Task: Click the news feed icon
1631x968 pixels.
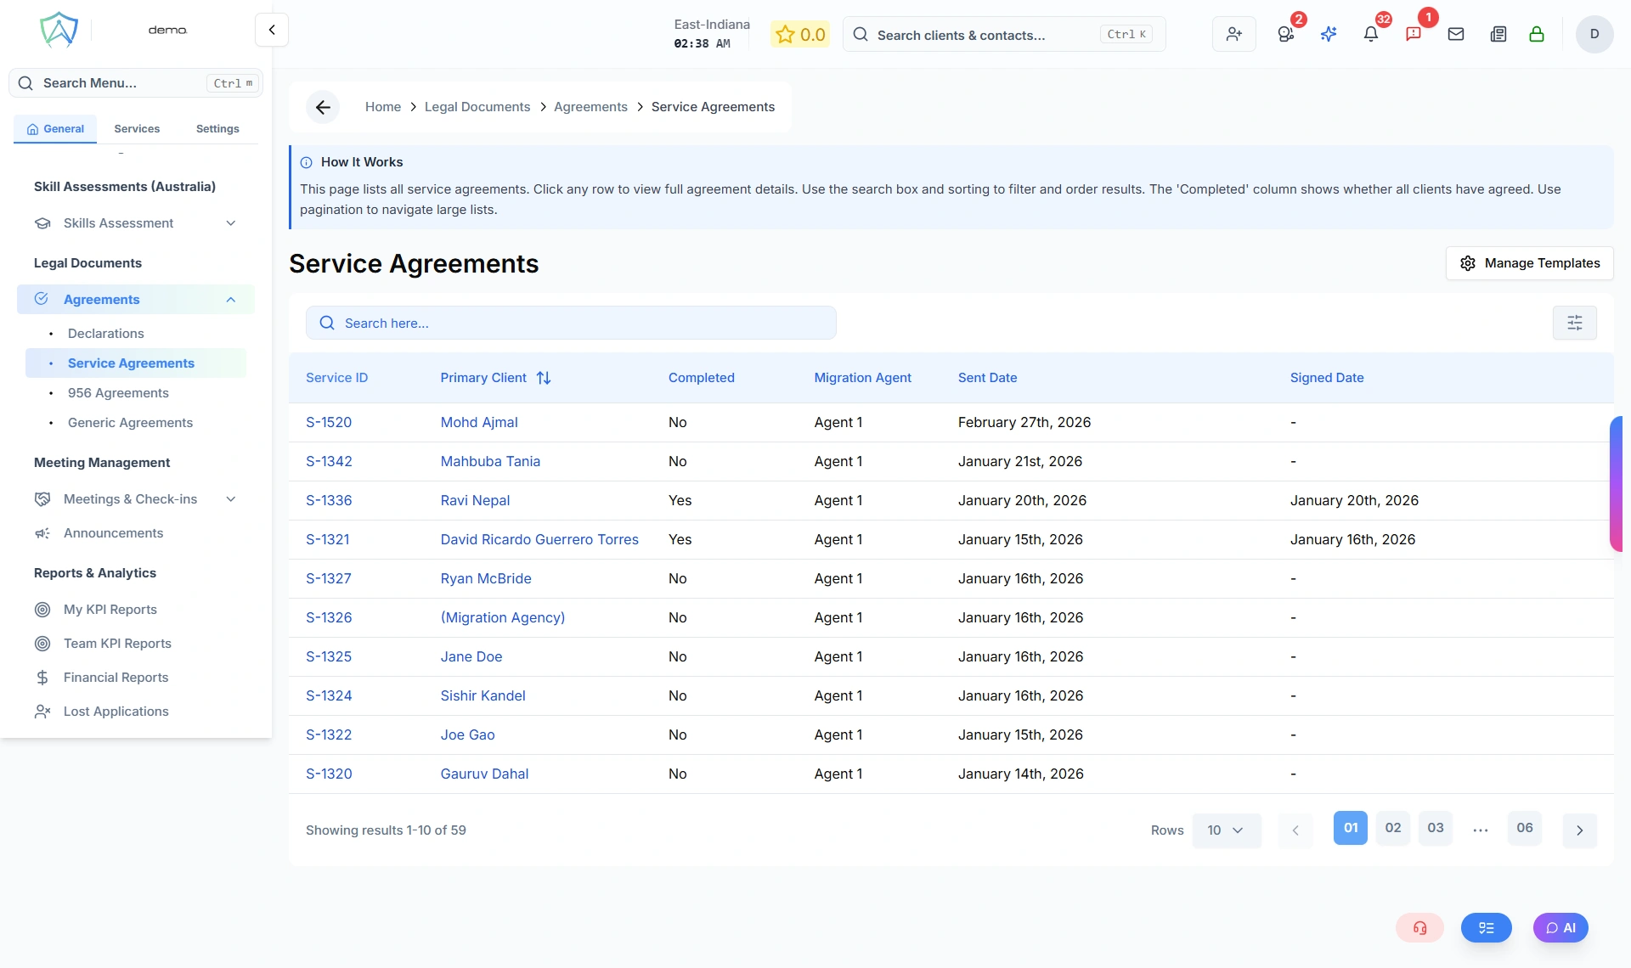Action: pos(1498,34)
